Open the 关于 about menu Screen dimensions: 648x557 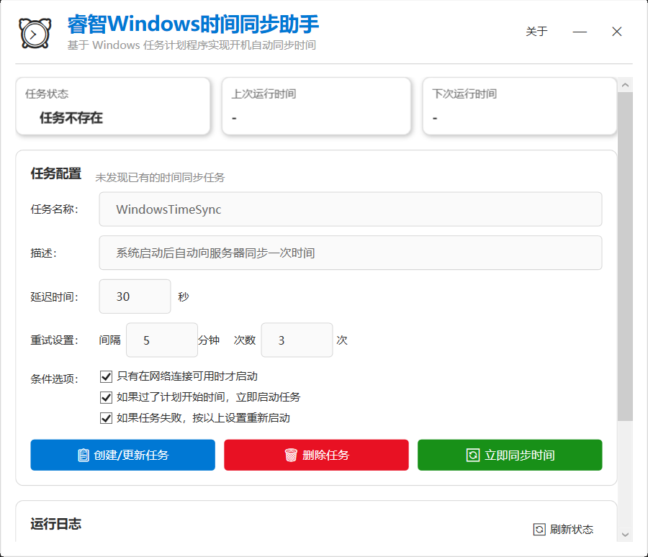[536, 32]
